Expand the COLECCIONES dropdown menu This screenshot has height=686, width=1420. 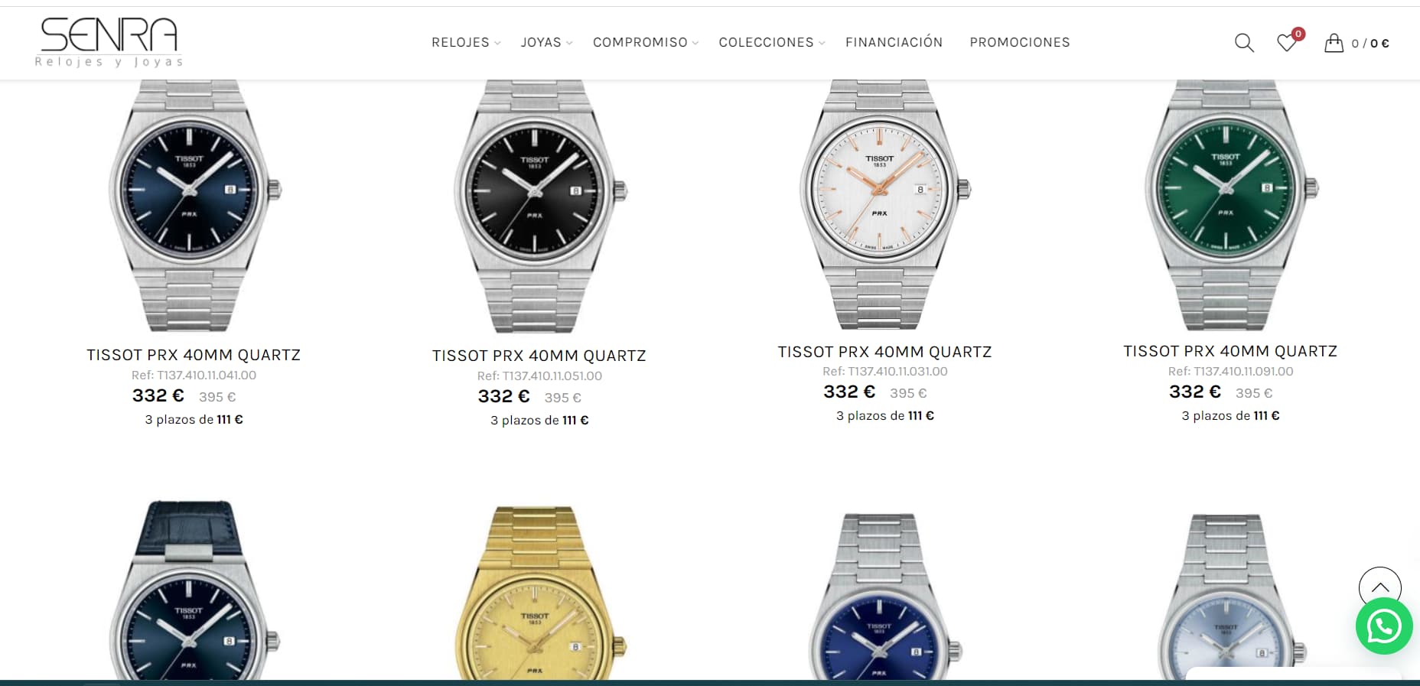point(771,43)
